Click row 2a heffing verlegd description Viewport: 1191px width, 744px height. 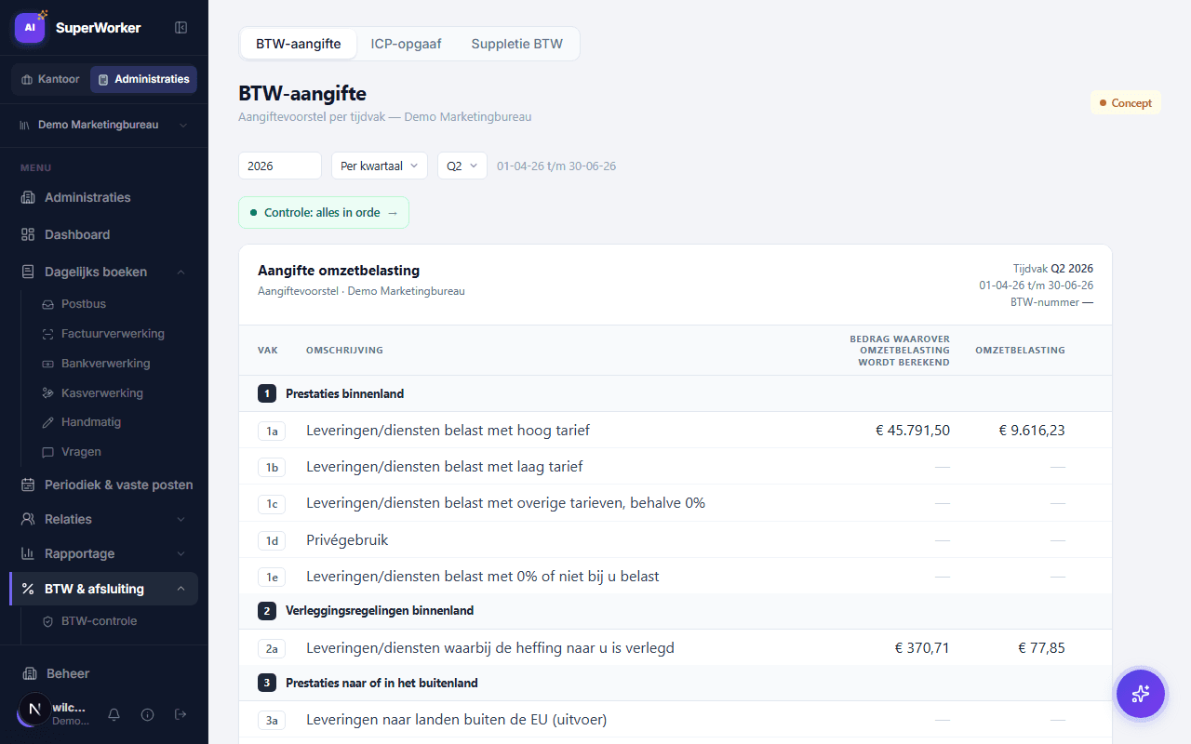490,648
